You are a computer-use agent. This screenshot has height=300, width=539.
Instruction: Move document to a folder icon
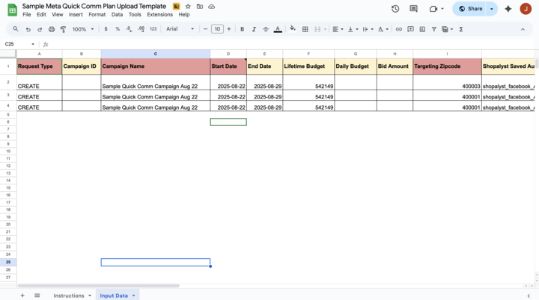[200, 7]
